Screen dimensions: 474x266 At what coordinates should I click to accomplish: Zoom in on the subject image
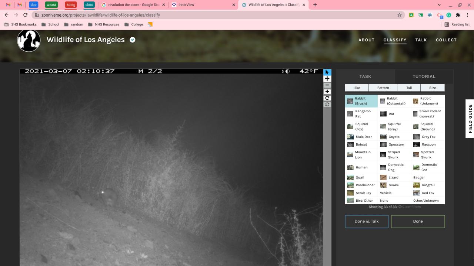[327, 92]
